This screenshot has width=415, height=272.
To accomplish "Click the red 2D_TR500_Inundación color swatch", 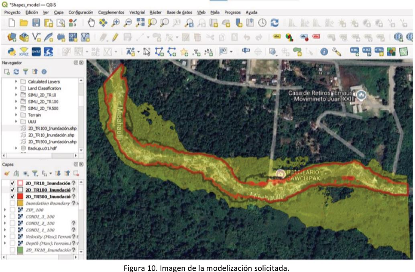I will pyautogui.click(x=20, y=196).
